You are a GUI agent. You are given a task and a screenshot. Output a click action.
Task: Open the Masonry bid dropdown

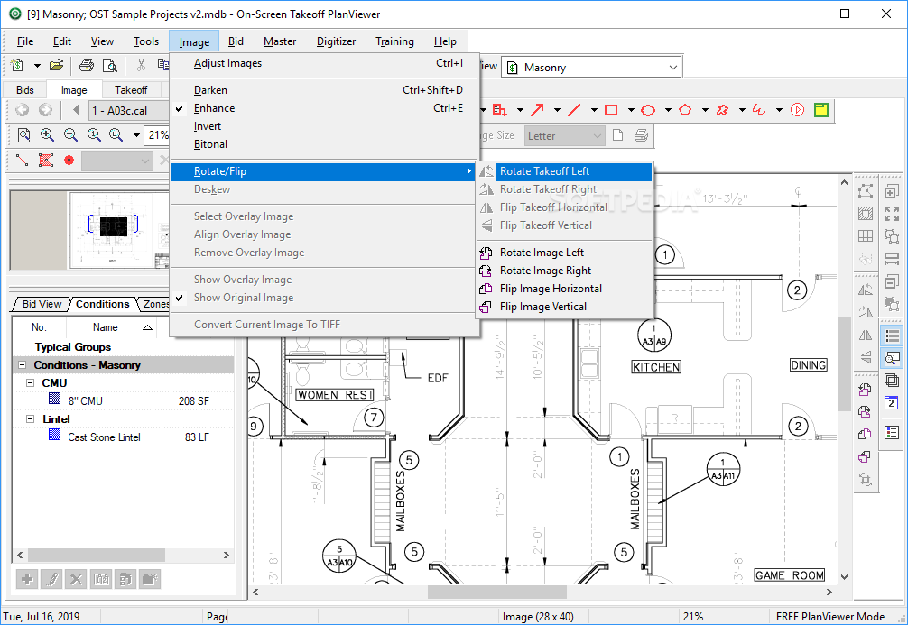point(673,67)
